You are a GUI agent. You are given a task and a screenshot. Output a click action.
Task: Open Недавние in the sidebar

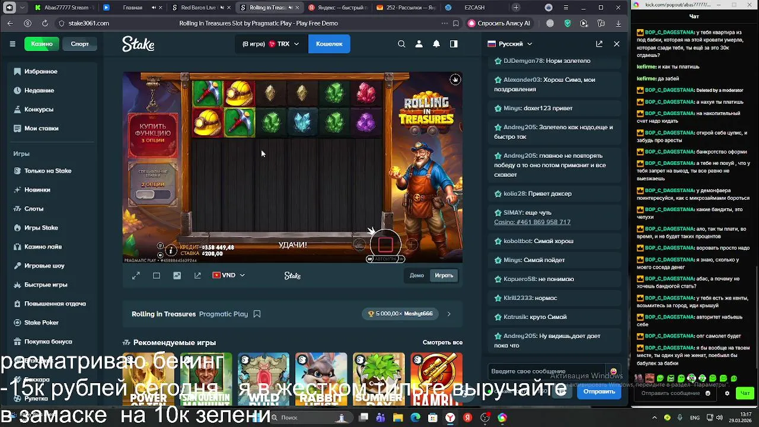pyautogui.click(x=53, y=90)
